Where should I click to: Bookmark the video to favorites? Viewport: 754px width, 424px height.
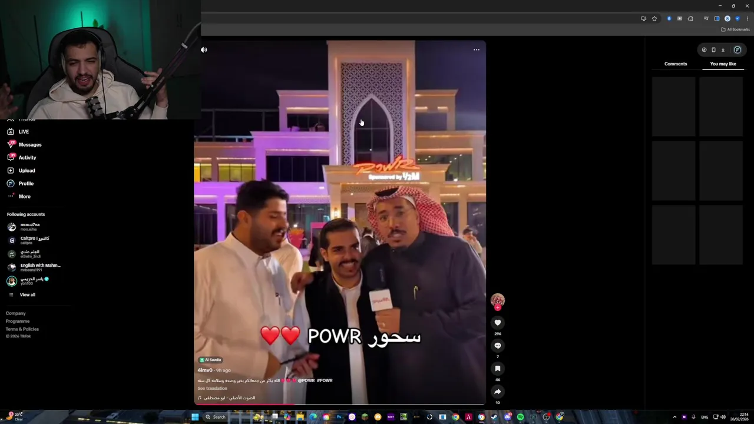[x=498, y=369]
